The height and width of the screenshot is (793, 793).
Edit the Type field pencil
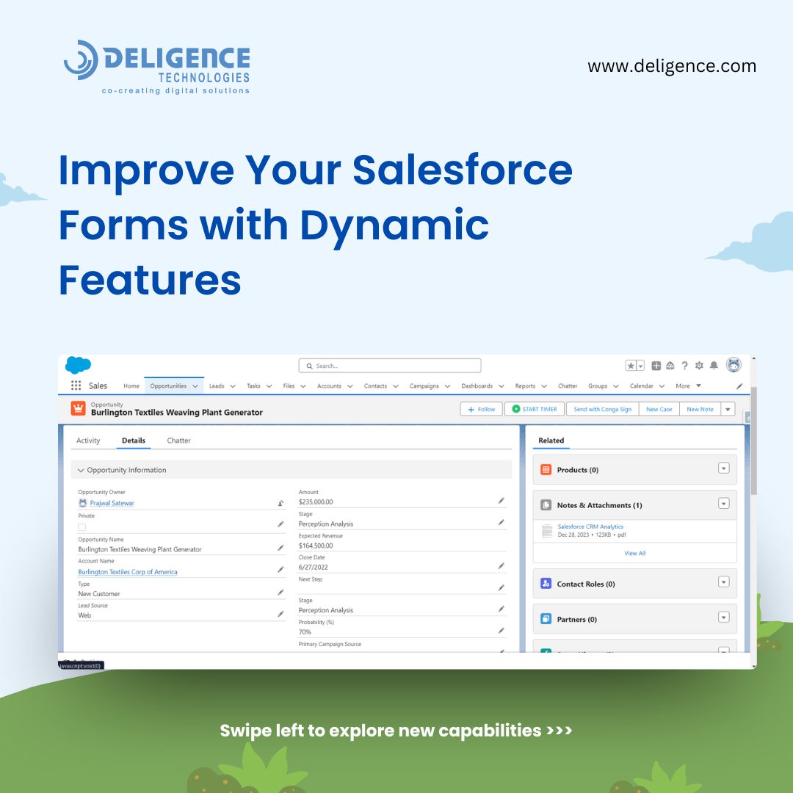[x=280, y=593]
